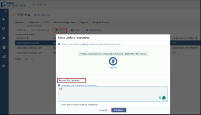Click the plus icon in the sidebar
201x115 pixels.
coord(4,19)
